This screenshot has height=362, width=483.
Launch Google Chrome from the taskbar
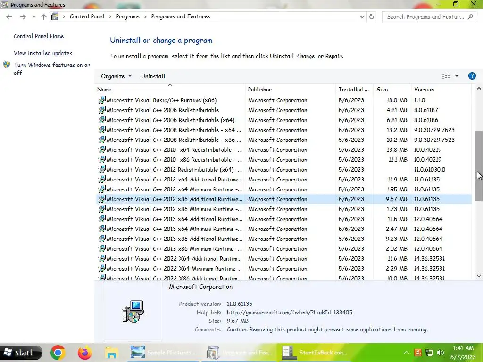click(58, 353)
